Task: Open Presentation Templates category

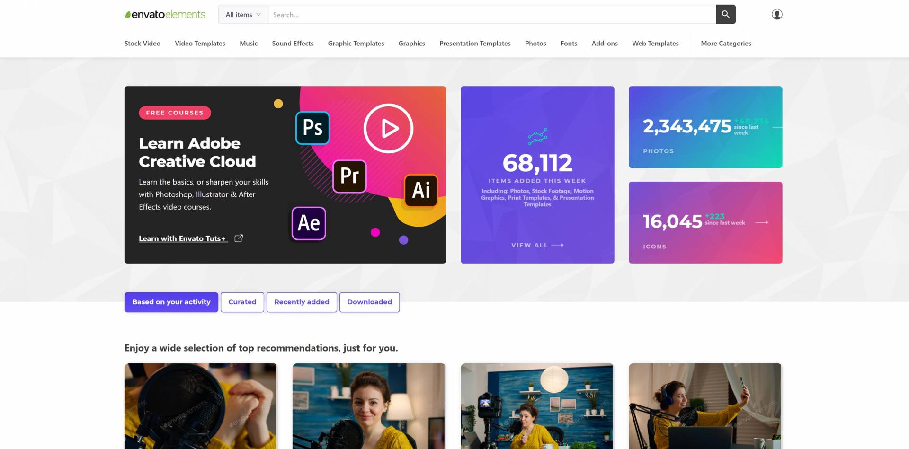Action: pyautogui.click(x=475, y=43)
